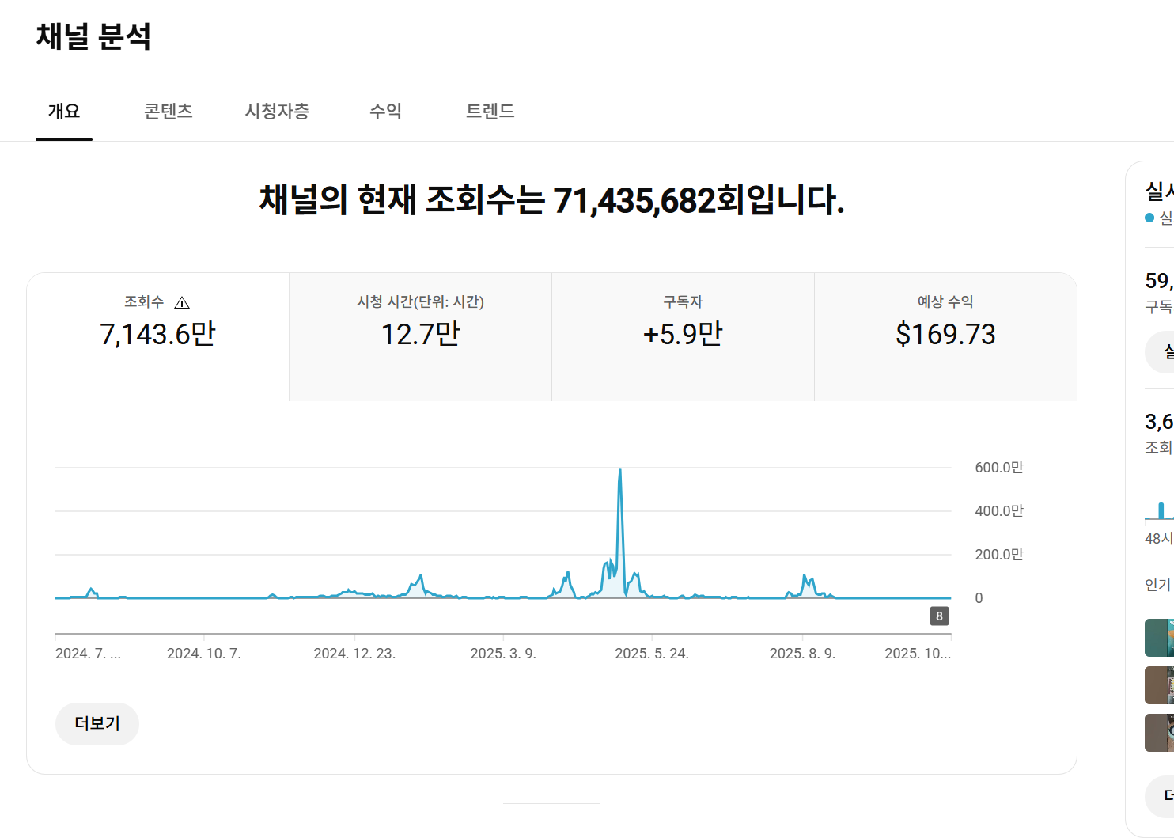Go to the 시청자층 tab
This screenshot has width=1174, height=838.
tap(277, 112)
